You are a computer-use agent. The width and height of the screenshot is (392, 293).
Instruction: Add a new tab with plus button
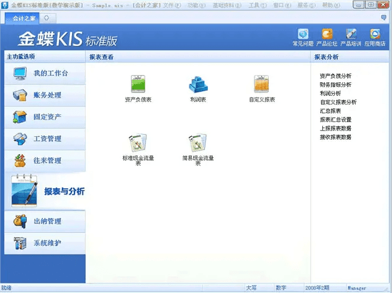tap(46, 18)
